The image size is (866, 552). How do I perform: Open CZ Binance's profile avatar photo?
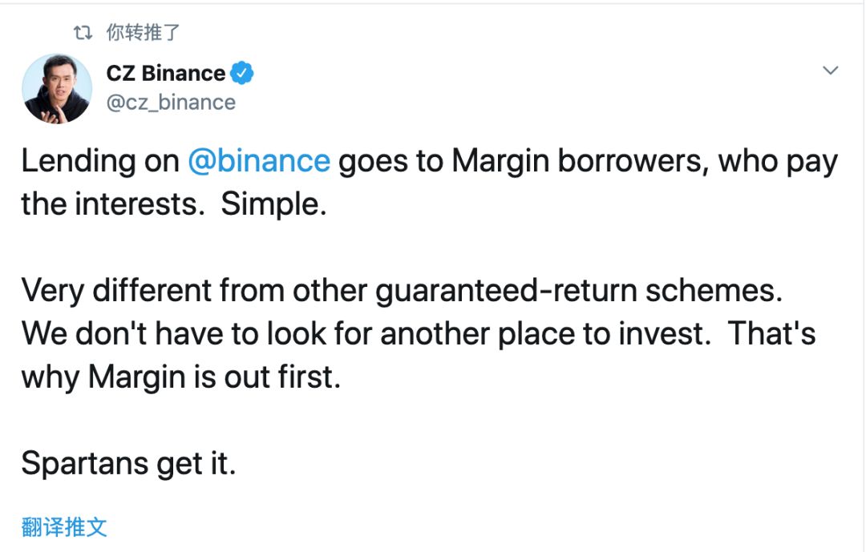(x=57, y=88)
